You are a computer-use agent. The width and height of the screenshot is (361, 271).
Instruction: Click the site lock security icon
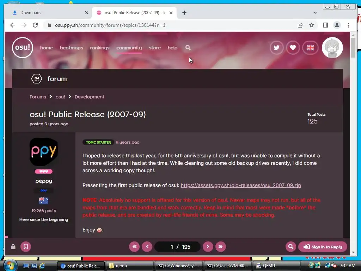coord(49,25)
